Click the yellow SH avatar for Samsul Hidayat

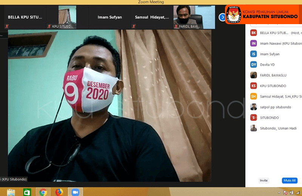(254, 96)
